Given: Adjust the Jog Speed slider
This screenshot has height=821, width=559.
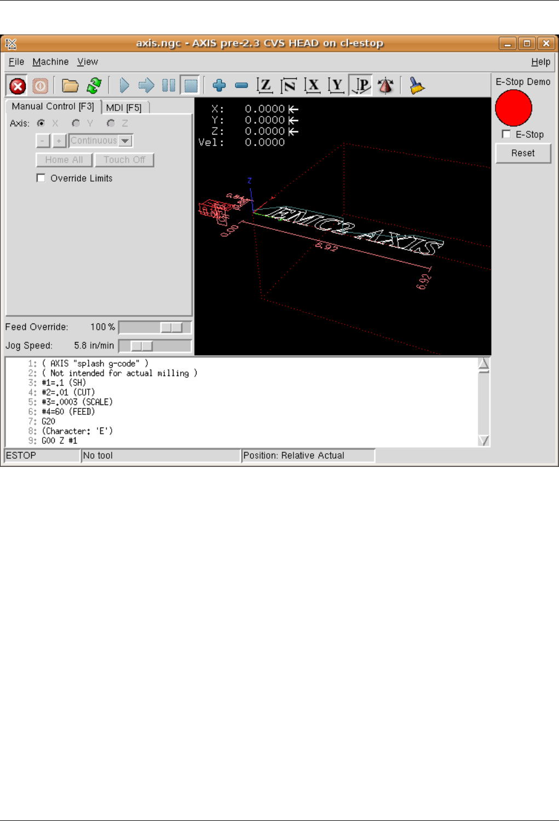Looking at the screenshot, I should click(155, 346).
